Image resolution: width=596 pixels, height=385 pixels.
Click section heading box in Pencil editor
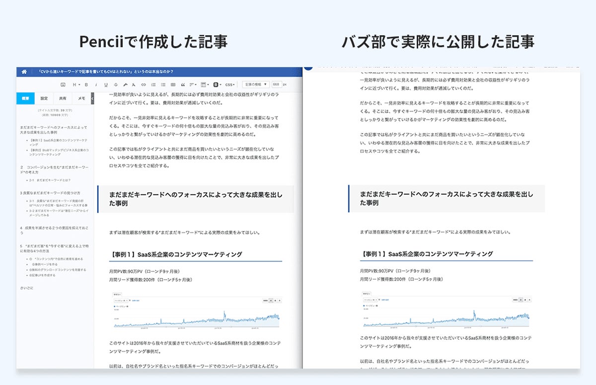[x=196, y=199]
